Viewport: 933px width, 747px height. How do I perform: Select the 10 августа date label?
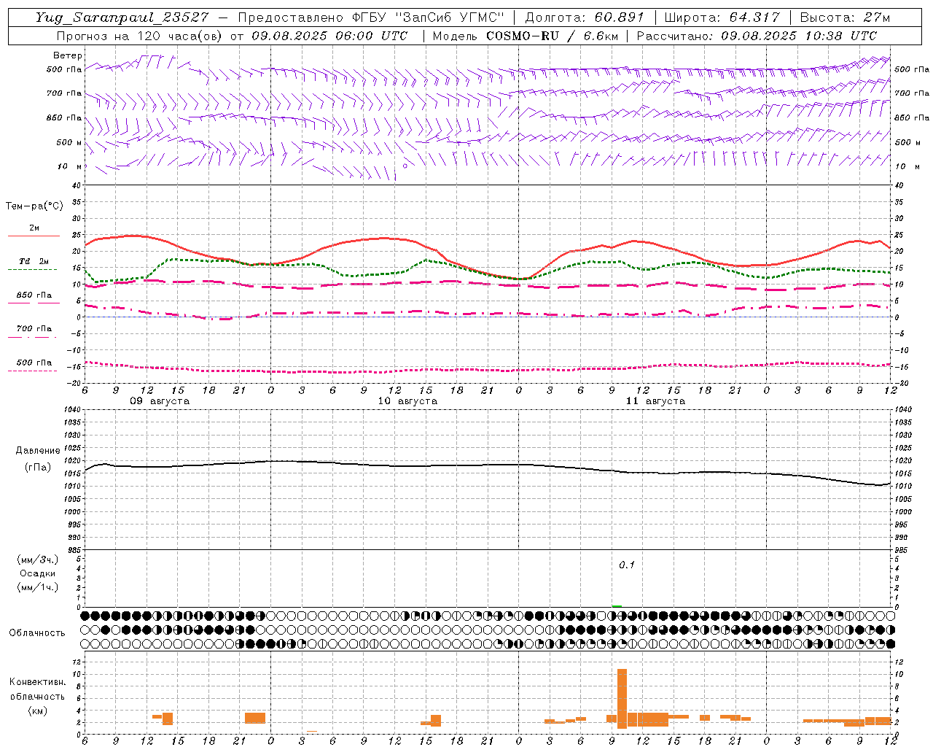pyautogui.click(x=407, y=401)
